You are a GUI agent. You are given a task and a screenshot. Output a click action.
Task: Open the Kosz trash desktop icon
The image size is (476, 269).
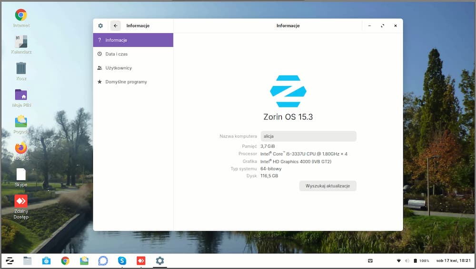tap(21, 68)
